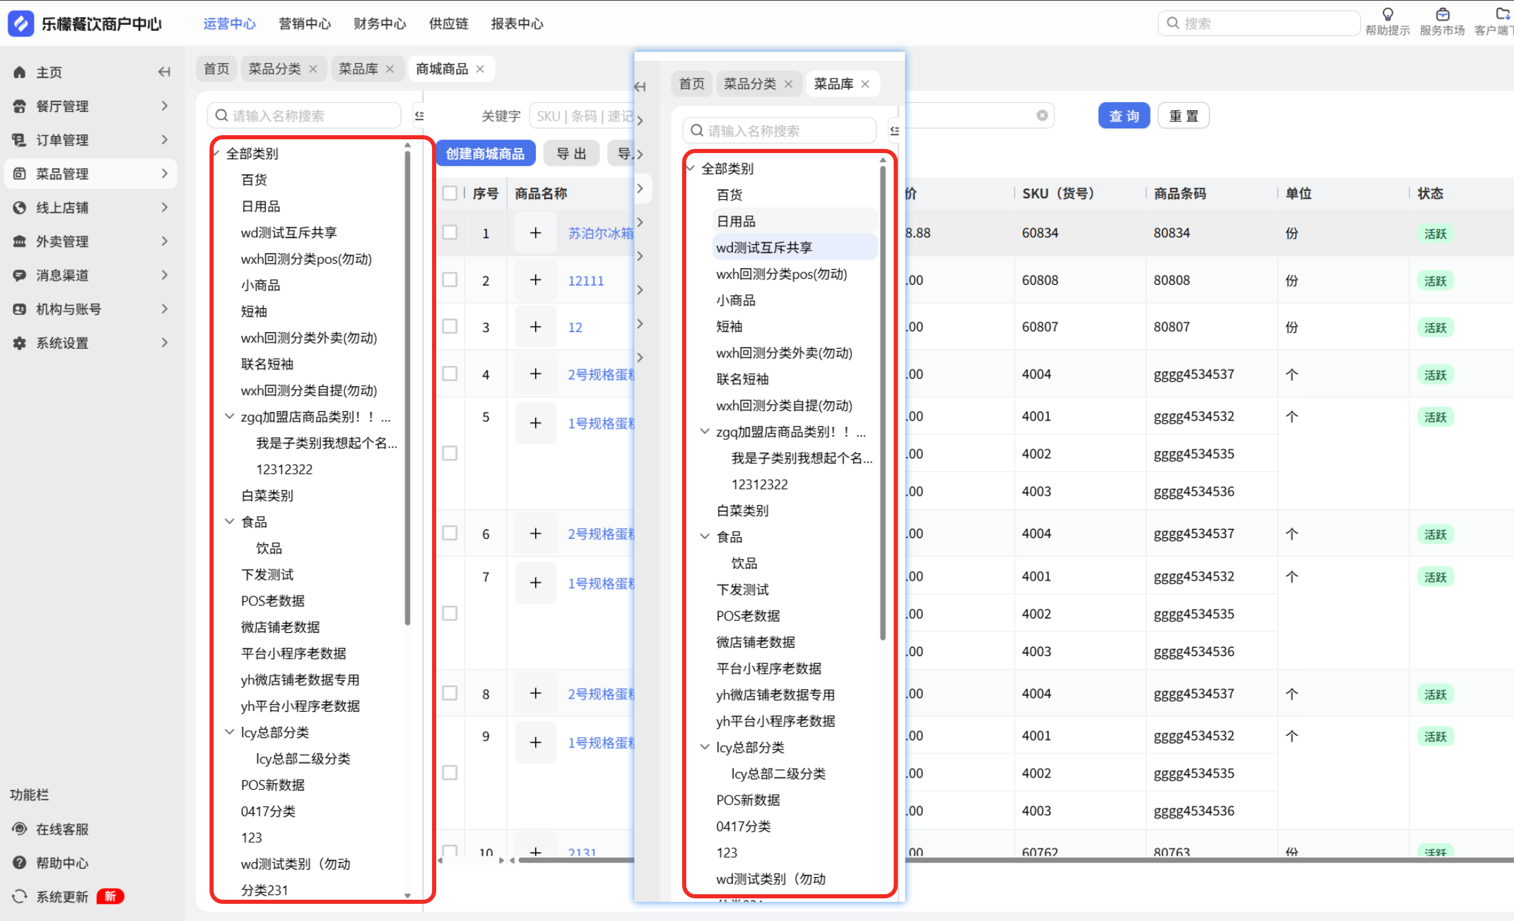The height and width of the screenshot is (921, 1514).
Task: Collapse zgq加盟店商品类别 node in left tree
Action: click(229, 417)
